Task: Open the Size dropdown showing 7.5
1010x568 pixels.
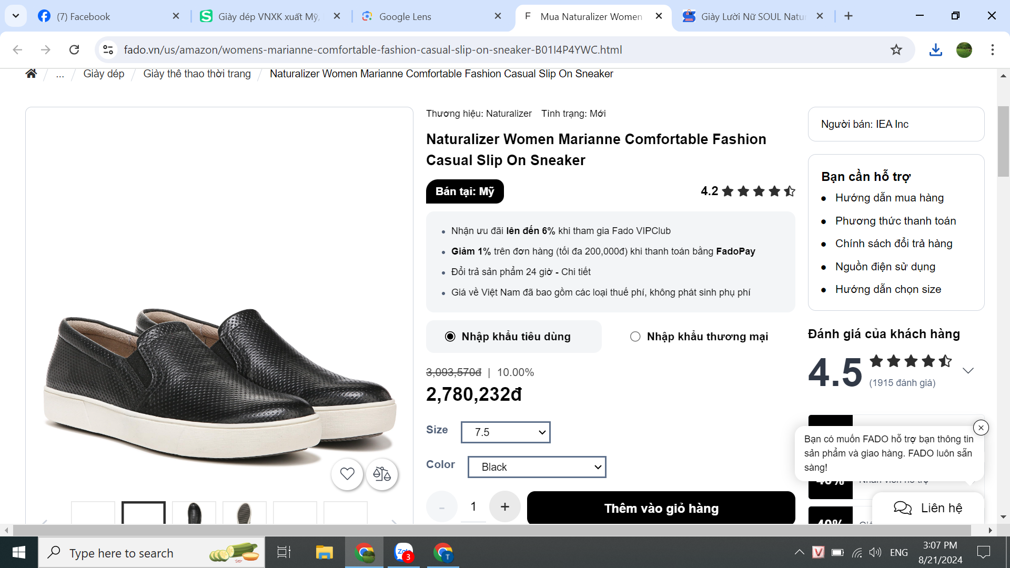Action: pyautogui.click(x=506, y=432)
